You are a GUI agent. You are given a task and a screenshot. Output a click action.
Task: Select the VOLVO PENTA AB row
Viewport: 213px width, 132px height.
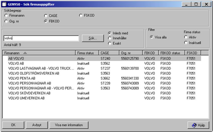(x=104, y=78)
